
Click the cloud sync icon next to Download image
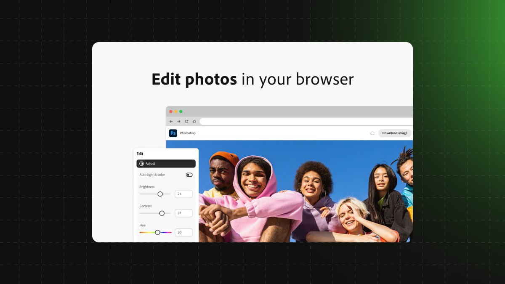pyautogui.click(x=372, y=133)
